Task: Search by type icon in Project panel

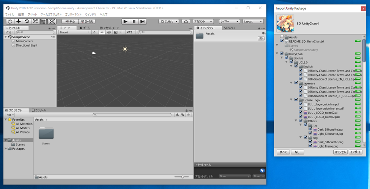Action: point(177,115)
